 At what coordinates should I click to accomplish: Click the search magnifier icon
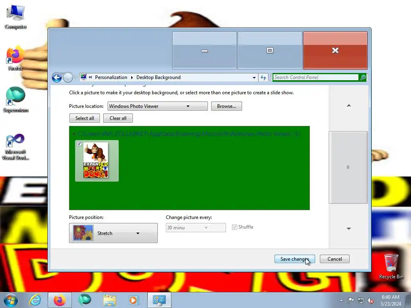click(363, 77)
